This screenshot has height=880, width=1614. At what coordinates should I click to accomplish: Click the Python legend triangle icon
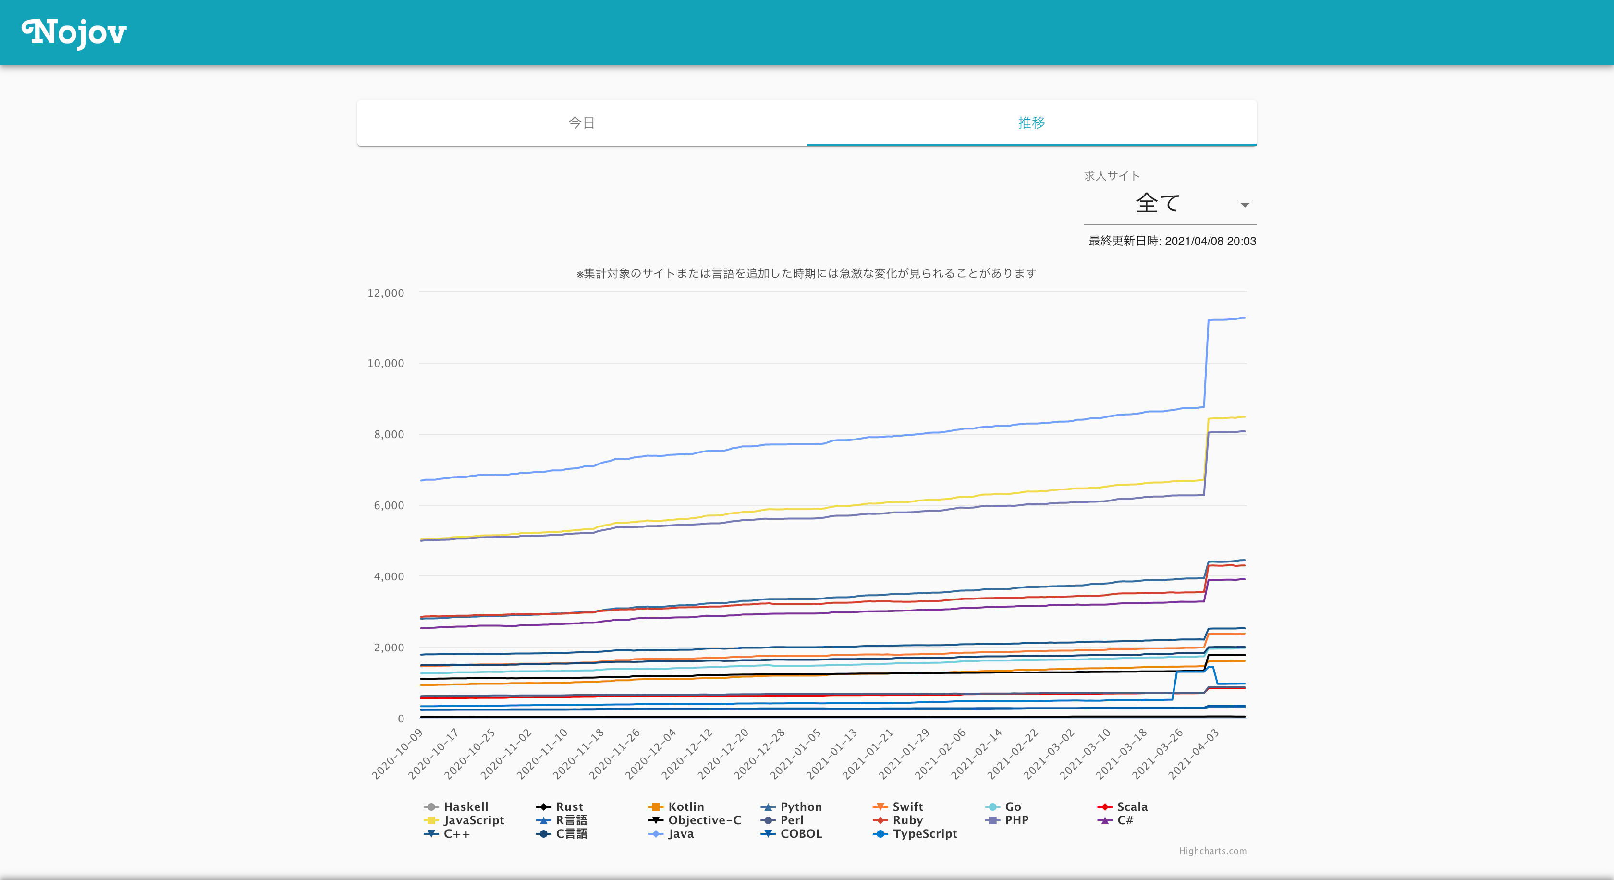[768, 807]
